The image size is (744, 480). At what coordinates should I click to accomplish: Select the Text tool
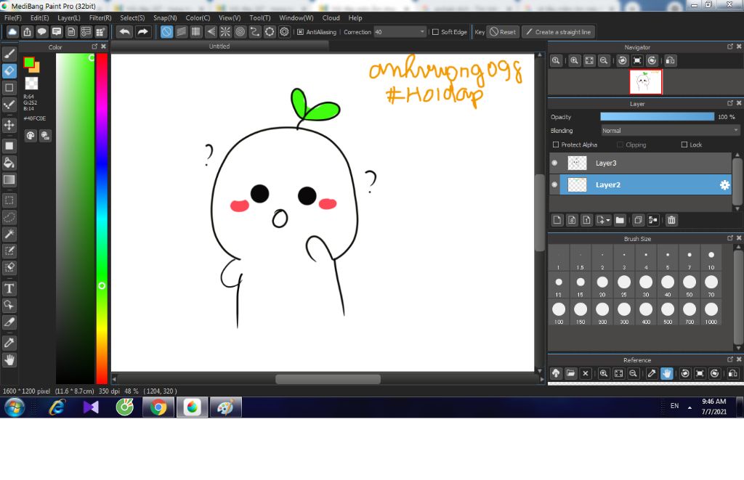(9, 288)
